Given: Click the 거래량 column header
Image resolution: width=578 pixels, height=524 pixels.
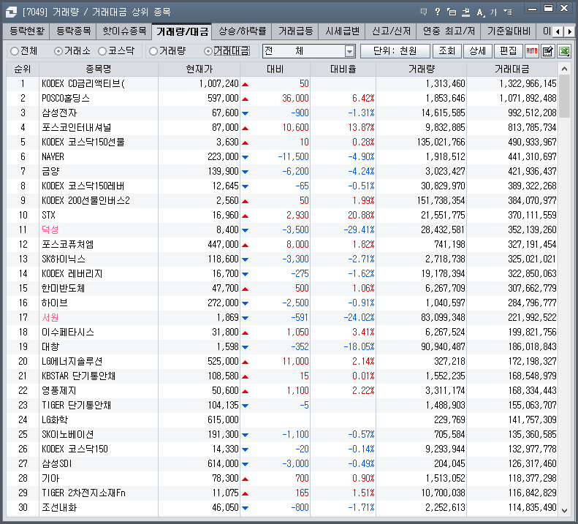Looking at the screenshot, I should coord(422,69).
